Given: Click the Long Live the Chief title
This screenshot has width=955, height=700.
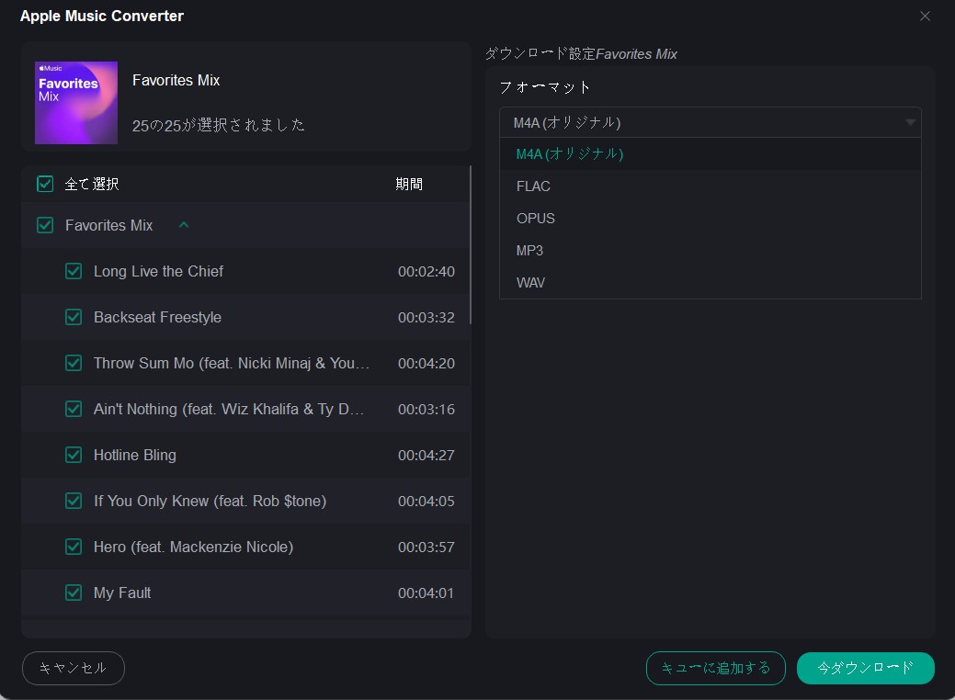Looking at the screenshot, I should click(158, 272).
